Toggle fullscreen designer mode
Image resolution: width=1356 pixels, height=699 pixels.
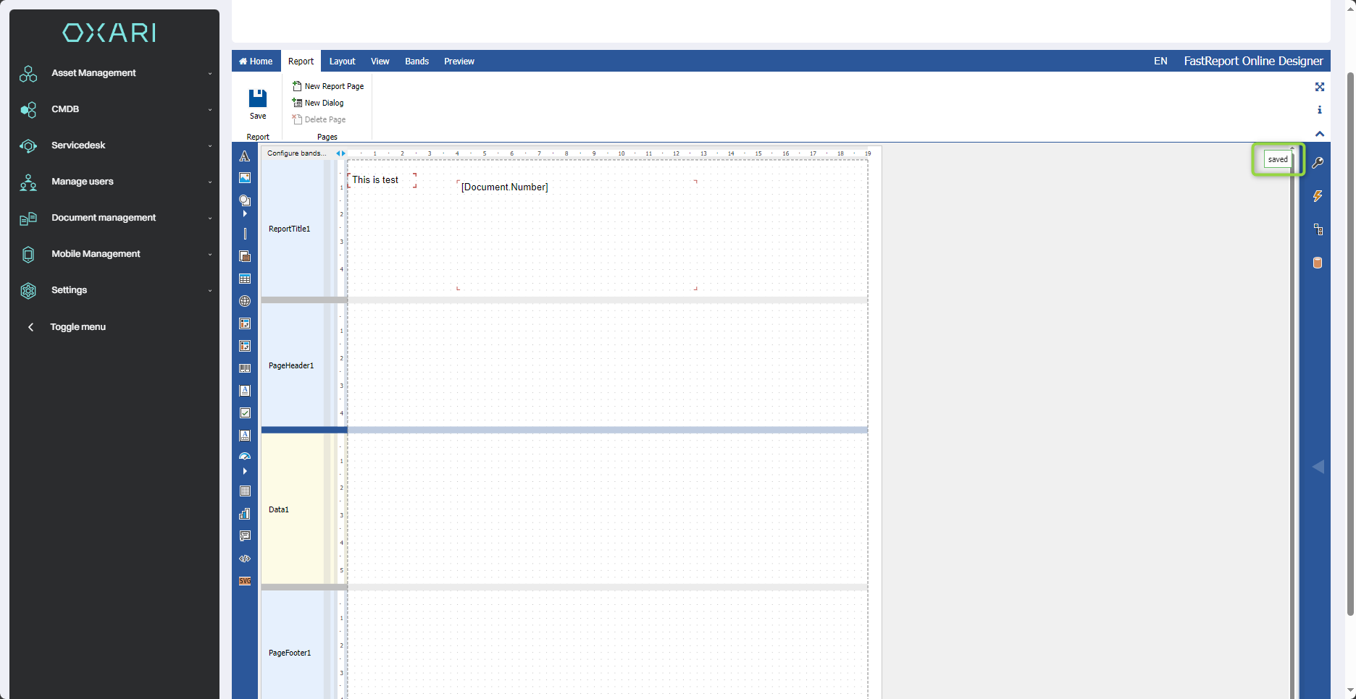[x=1319, y=87]
